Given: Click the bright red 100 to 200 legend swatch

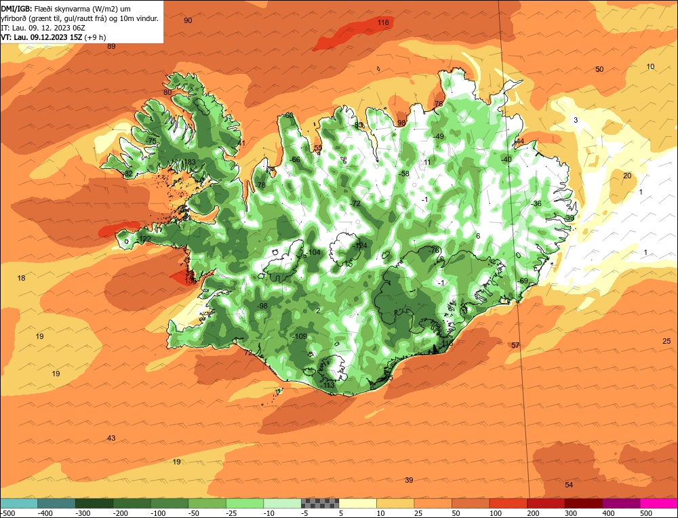Looking at the screenshot, I should click(x=508, y=503).
